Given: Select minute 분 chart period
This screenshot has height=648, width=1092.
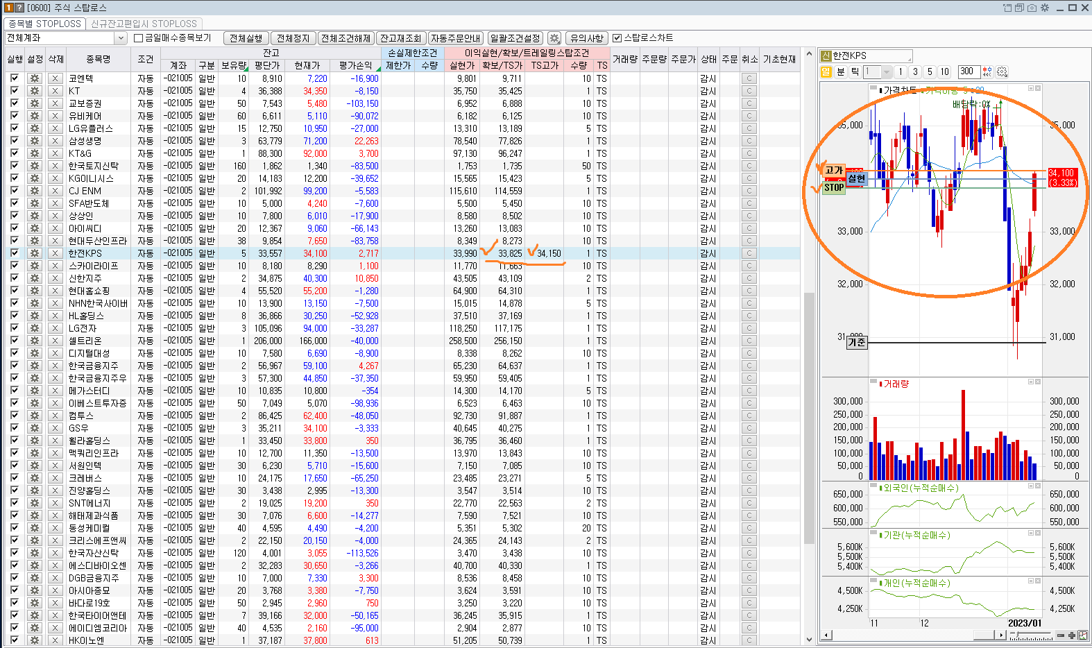Looking at the screenshot, I should click(841, 71).
